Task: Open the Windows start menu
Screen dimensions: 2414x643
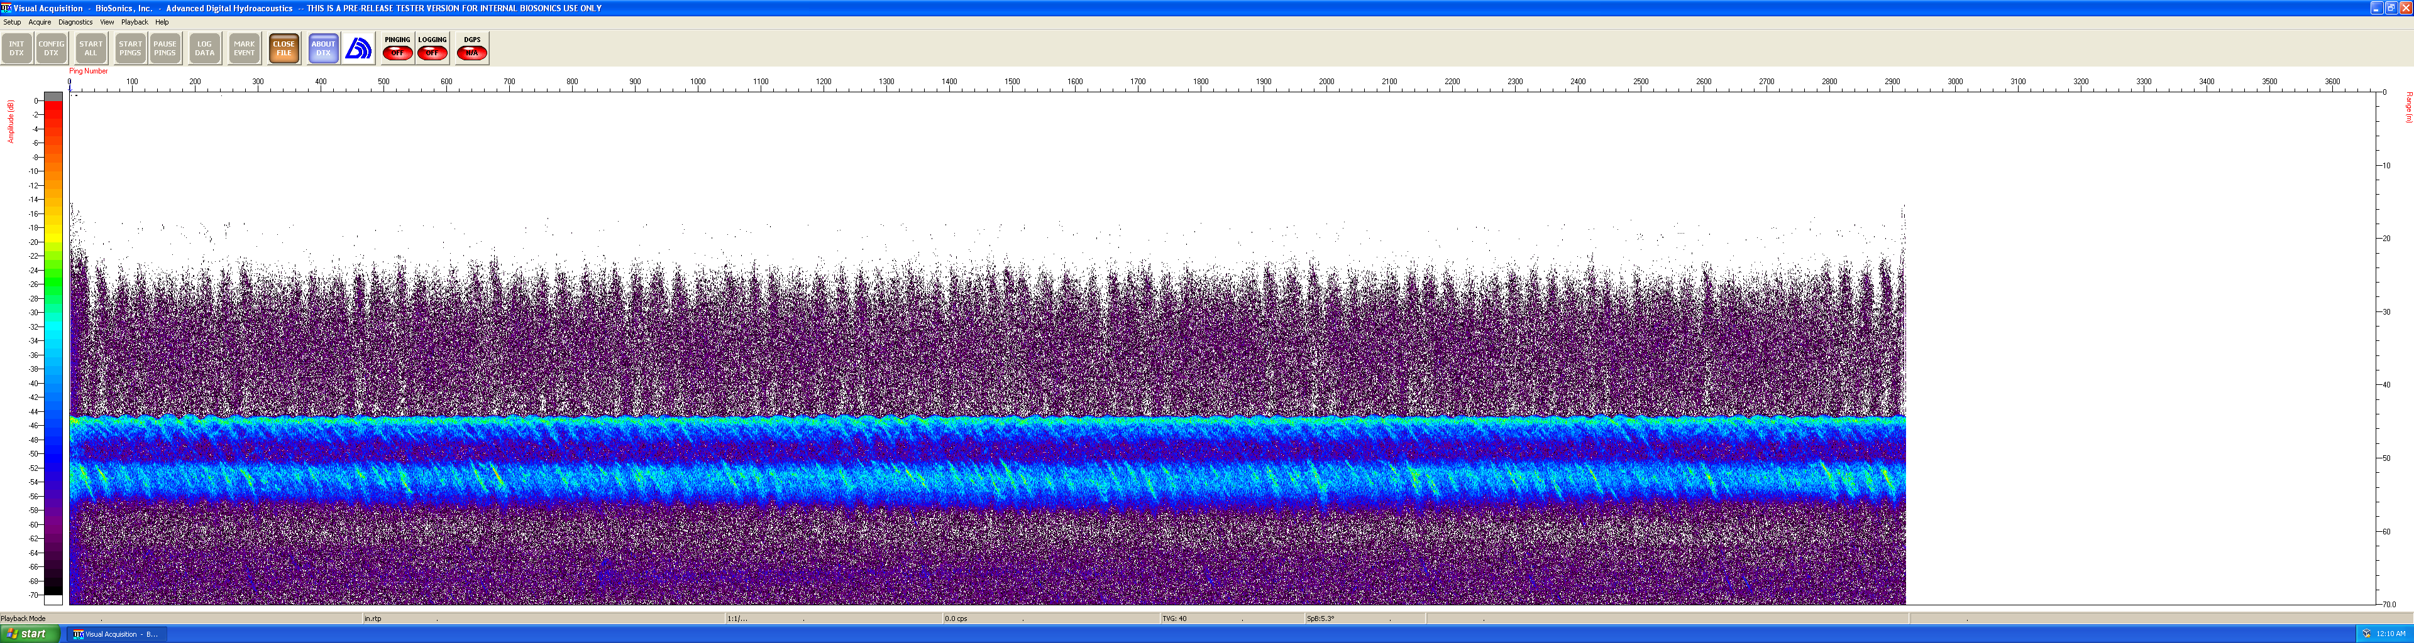Action: [x=30, y=634]
